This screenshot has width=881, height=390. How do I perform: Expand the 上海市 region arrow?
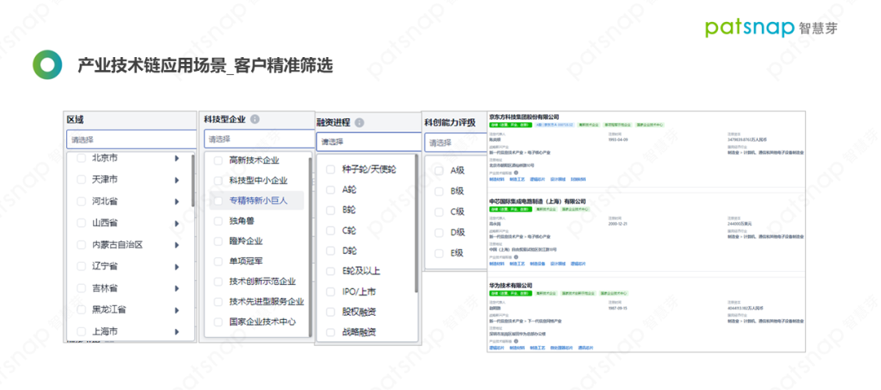pyautogui.click(x=177, y=331)
